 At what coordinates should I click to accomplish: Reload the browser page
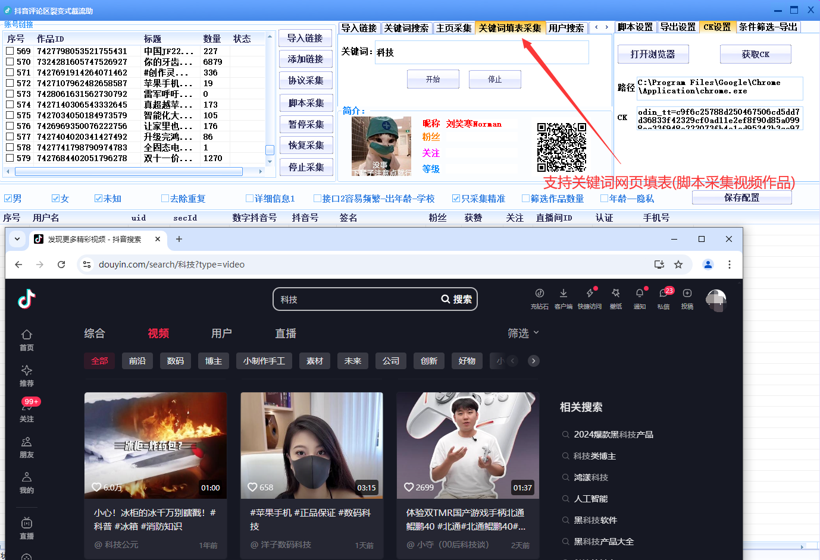coord(61,265)
